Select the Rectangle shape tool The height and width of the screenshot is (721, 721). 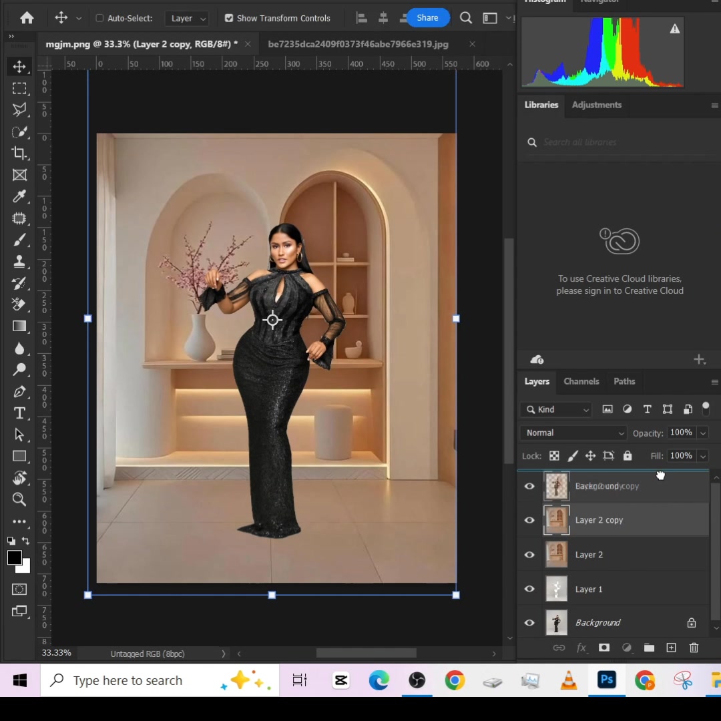pos(19,456)
